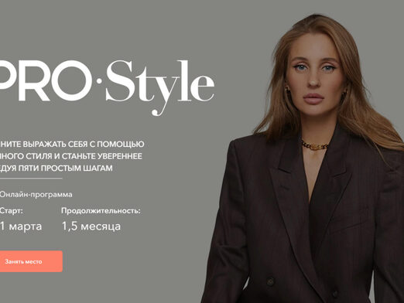Click the "Старт:" label
This screenshot has width=404, height=303.
11,211
